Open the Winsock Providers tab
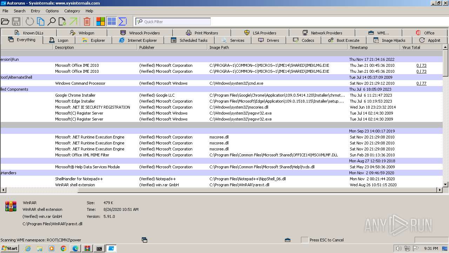 (140, 33)
